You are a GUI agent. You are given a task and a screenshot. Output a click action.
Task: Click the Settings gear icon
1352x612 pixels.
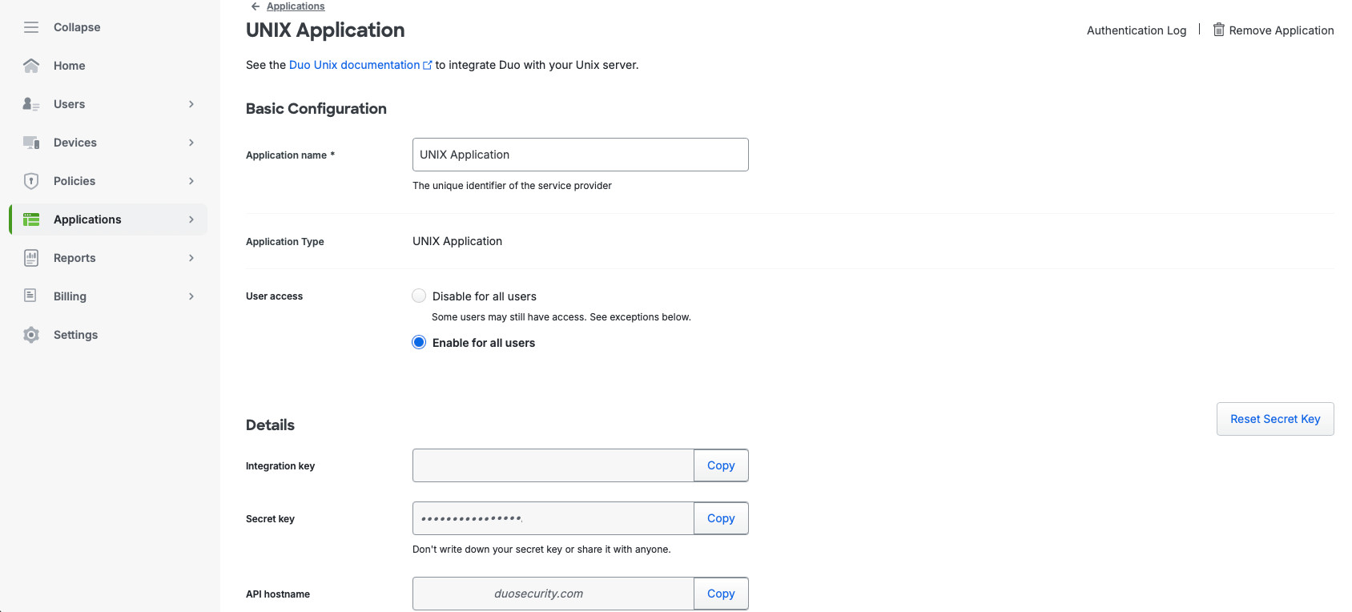tap(30, 334)
